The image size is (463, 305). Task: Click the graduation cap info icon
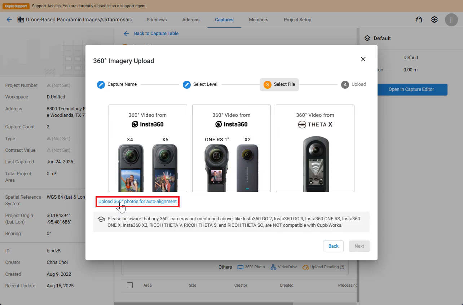(x=101, y=219)
